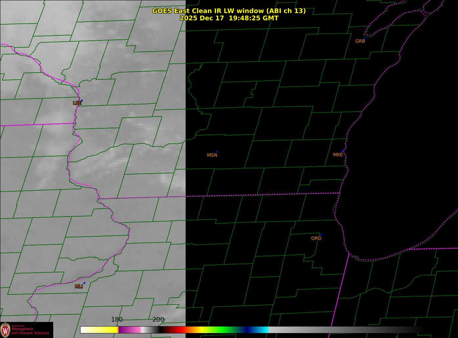
Task: Click the ORD station text label
Action: click(x=316, y=238)
